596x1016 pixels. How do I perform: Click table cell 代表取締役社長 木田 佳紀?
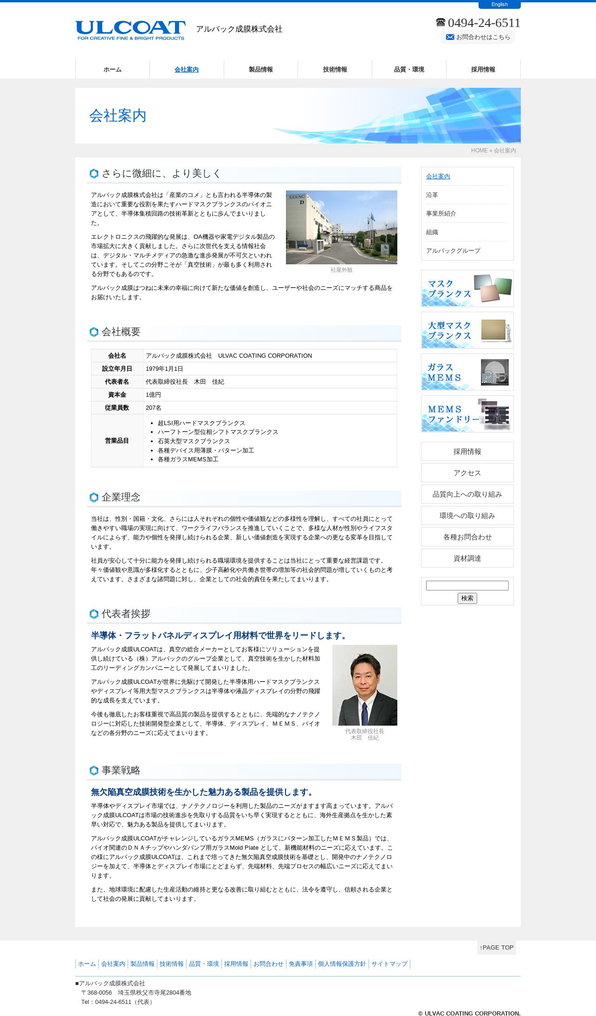(x=270, y=382)
